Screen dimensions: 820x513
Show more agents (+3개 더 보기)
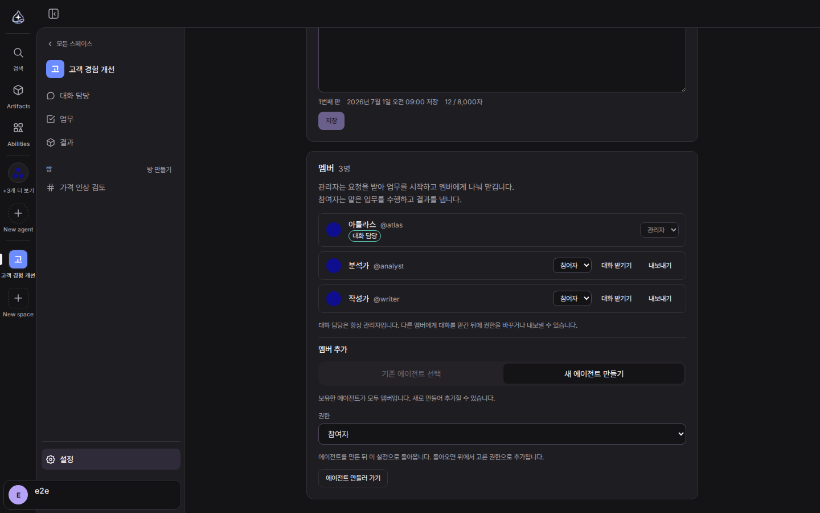[18, 178]
